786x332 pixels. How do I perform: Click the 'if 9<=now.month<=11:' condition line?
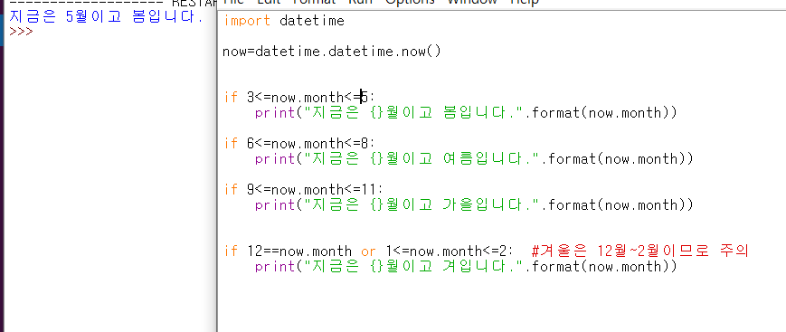[x=303, y=190]
